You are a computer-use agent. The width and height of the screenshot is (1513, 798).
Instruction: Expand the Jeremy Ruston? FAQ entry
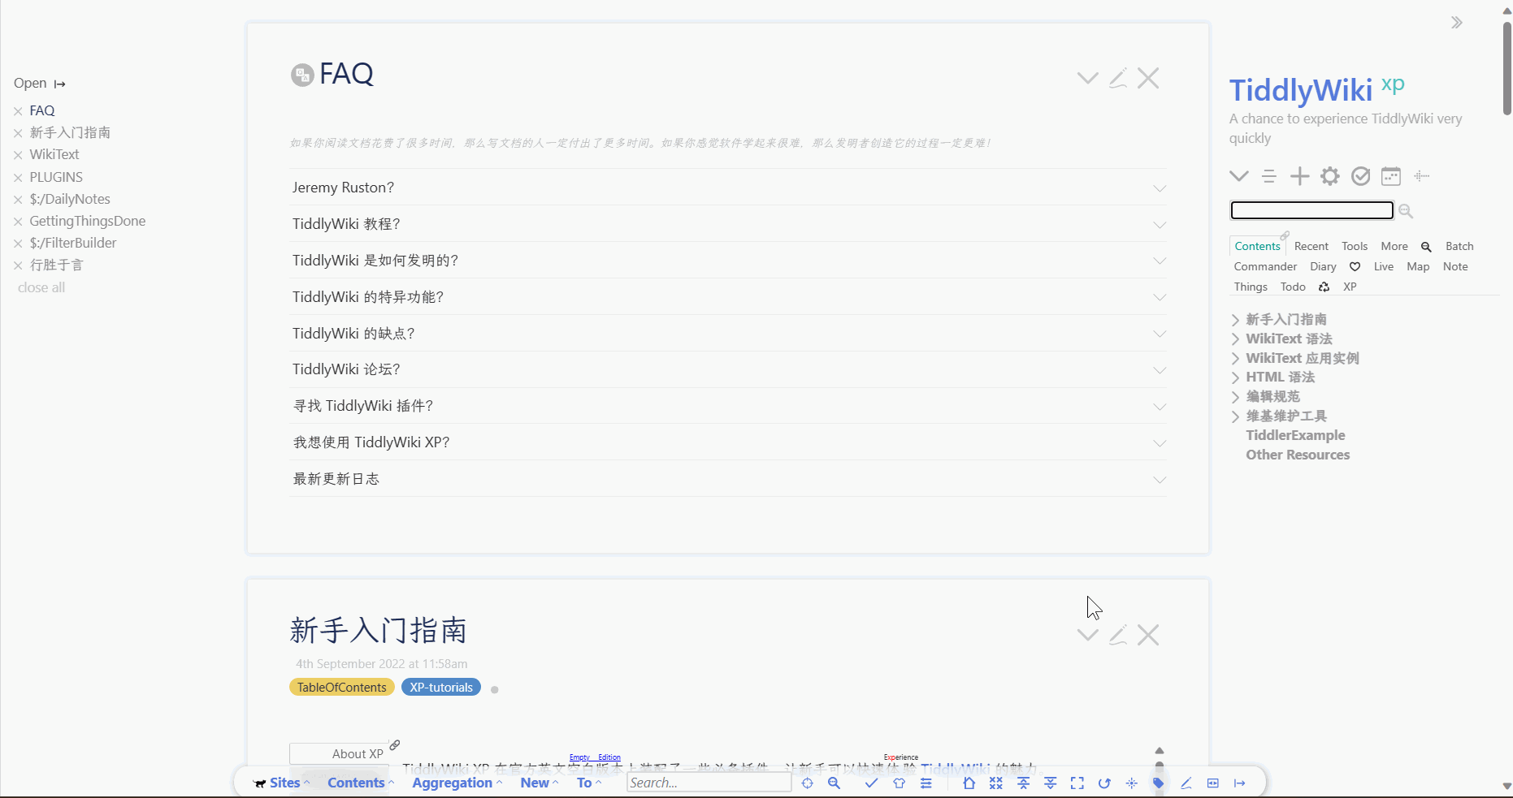(728, 188)
